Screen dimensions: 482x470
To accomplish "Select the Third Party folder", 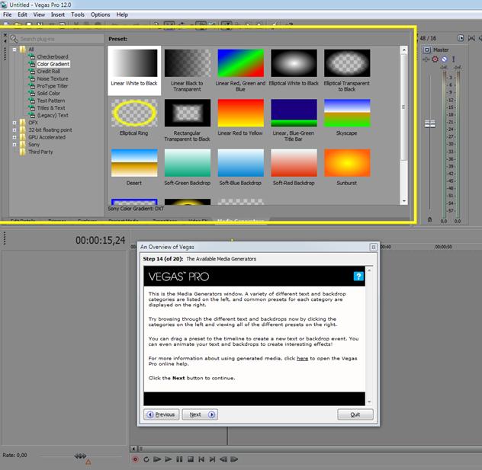I will pos(40,152).
